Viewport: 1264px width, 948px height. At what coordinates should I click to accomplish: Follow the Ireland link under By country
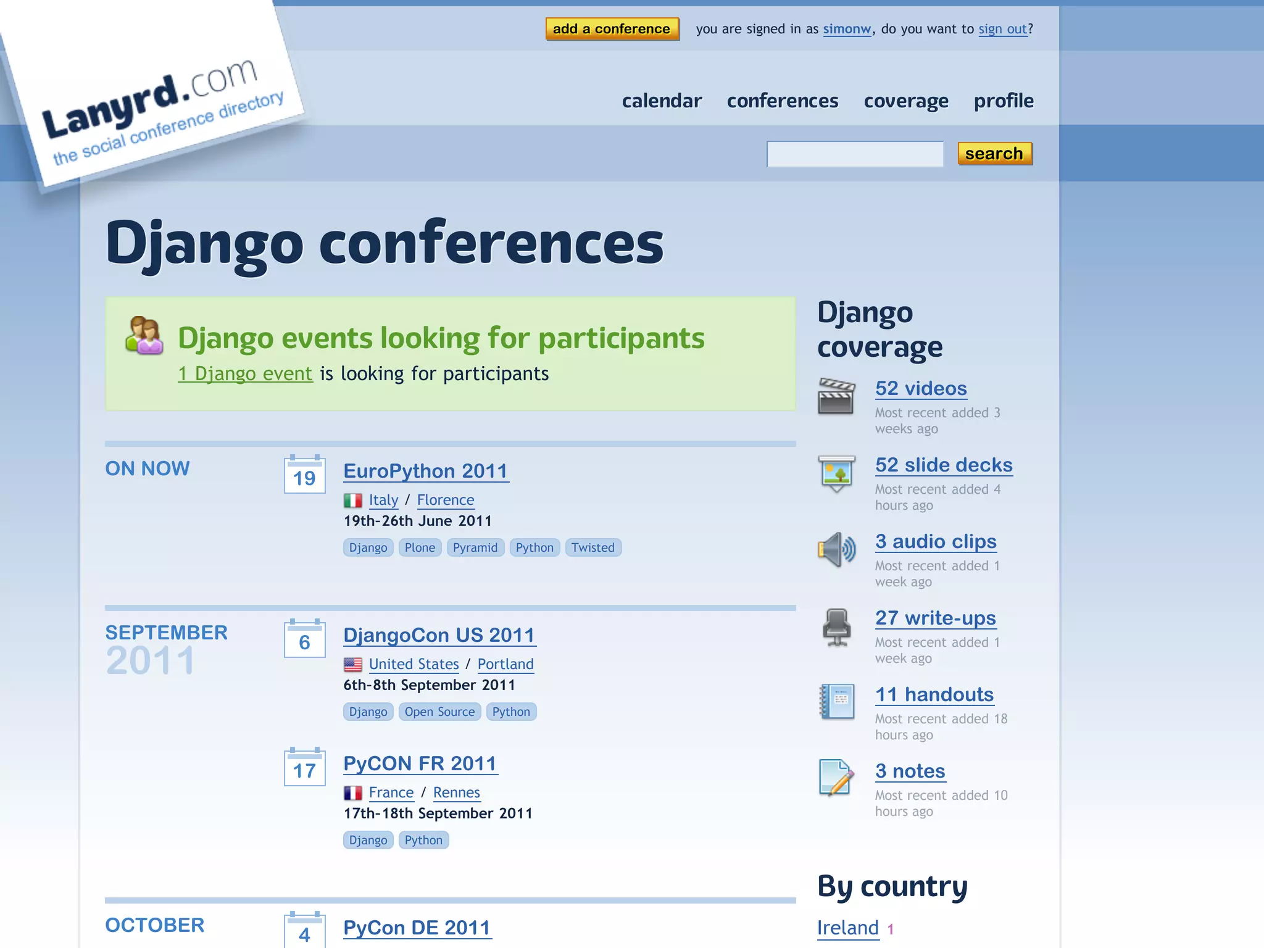(848, 928)
